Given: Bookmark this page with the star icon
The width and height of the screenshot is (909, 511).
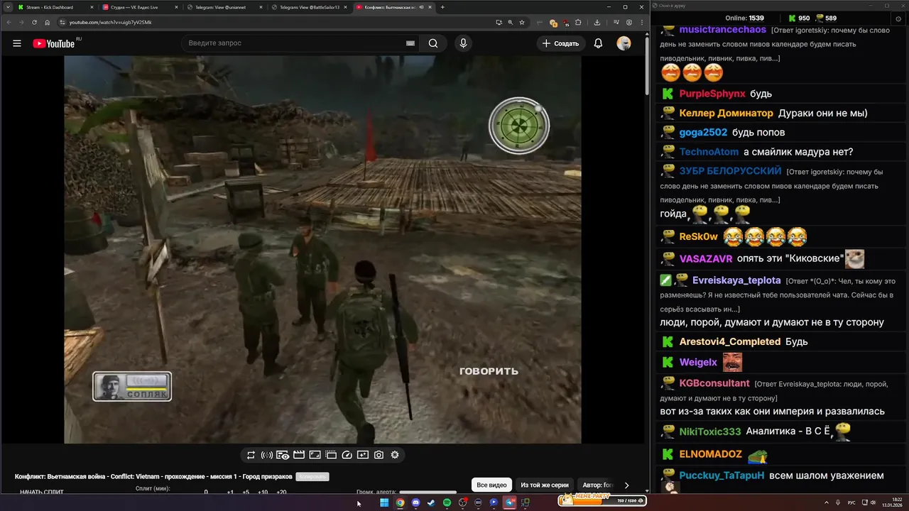Looking at the screenshot, I should (x=522, y=22).
